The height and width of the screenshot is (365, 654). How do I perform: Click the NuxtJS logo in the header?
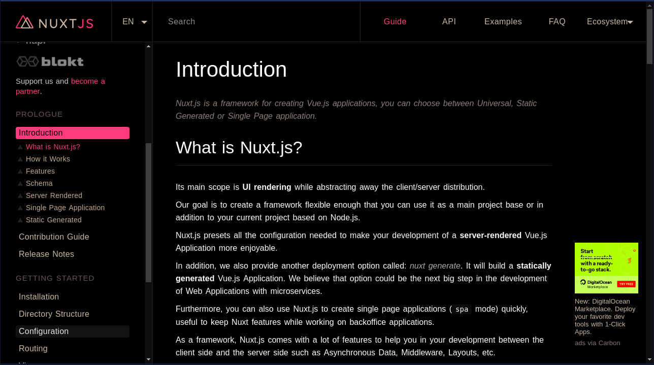[55, 22]
